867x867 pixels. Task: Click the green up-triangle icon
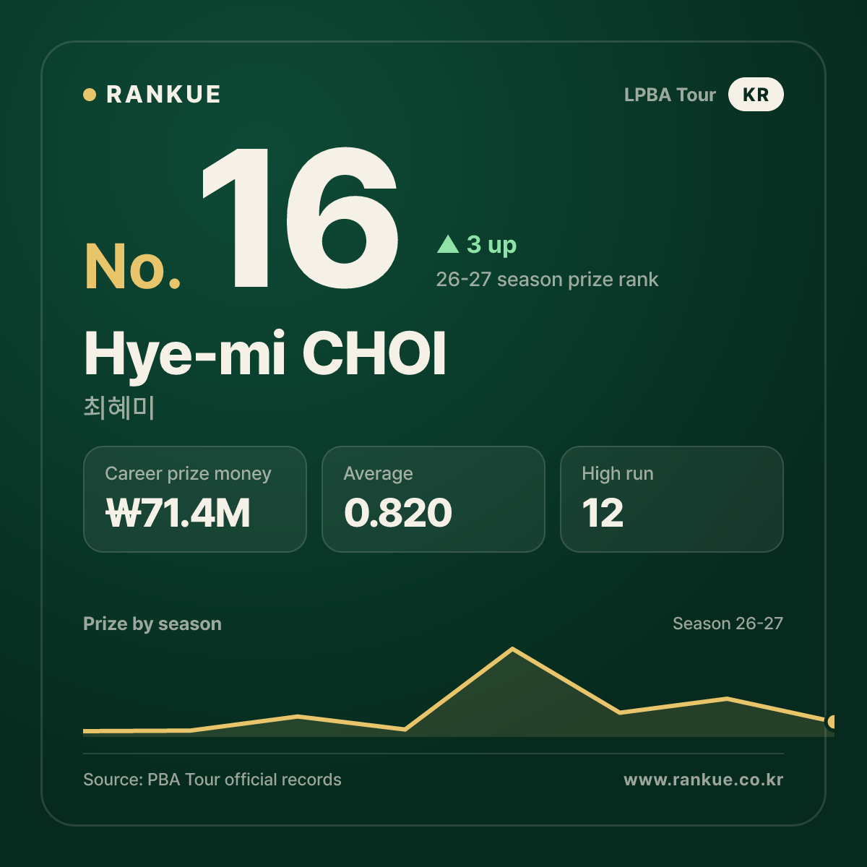click(448, 244)
